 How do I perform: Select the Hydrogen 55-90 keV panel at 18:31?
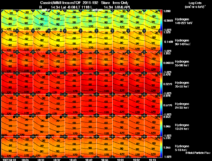(x=41, y=62)
